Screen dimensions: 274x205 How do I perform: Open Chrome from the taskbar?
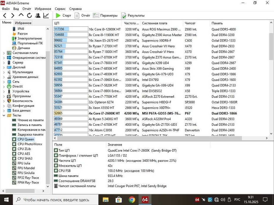coord(132,200)
